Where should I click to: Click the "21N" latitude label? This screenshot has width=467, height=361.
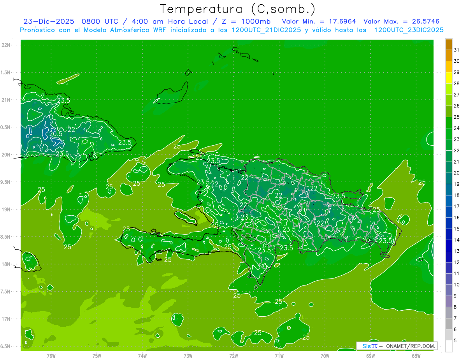coord(6,100)
